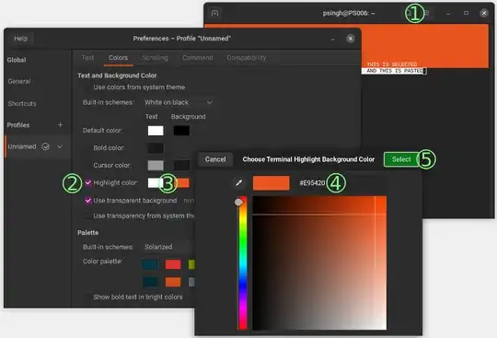
Task: Click the Cursor color gray text swatch
Action: [156, 165]
